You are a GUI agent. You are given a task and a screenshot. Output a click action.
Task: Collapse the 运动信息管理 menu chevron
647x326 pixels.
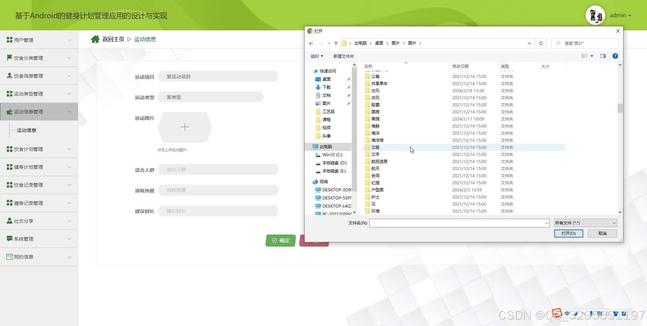tap(69, 112)
